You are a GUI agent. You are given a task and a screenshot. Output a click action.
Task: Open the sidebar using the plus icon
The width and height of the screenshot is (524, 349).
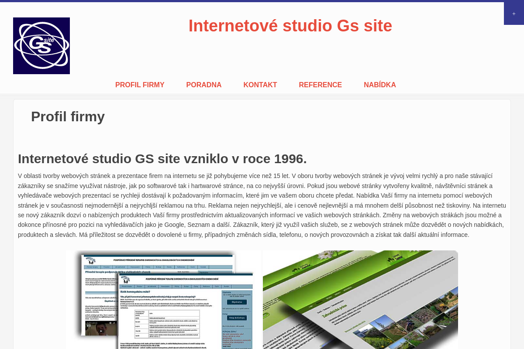pyautogui.click(x=514, y=13)
